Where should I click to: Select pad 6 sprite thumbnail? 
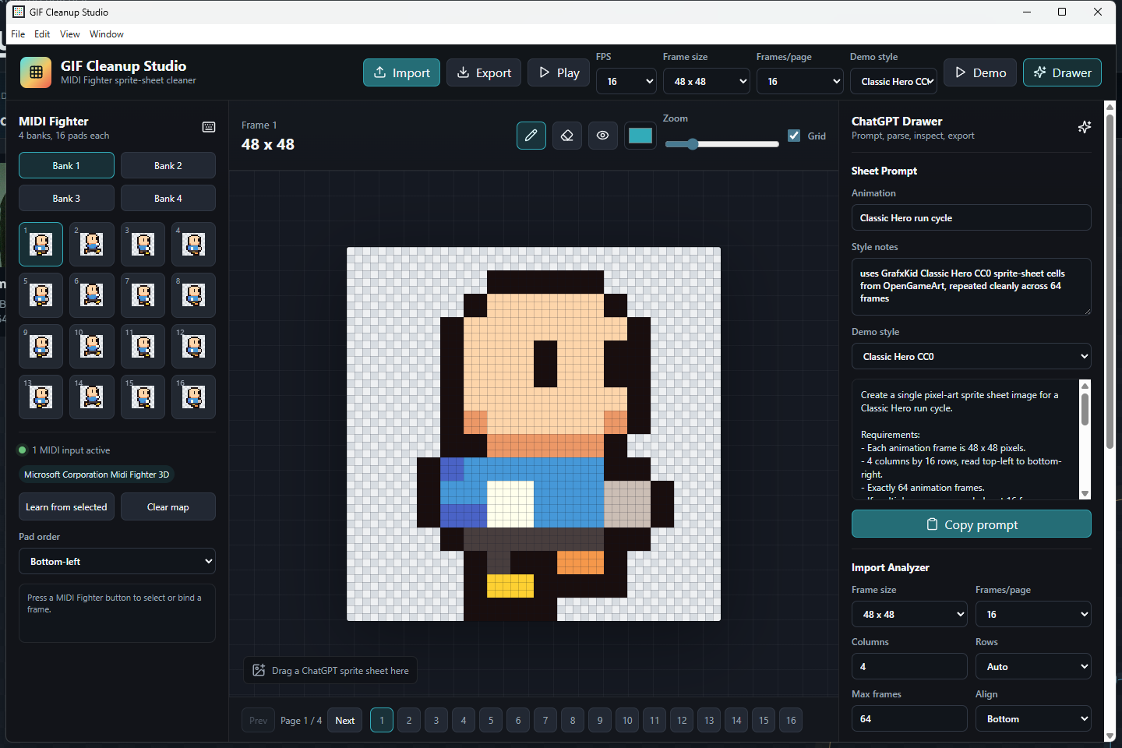[92, 295]
